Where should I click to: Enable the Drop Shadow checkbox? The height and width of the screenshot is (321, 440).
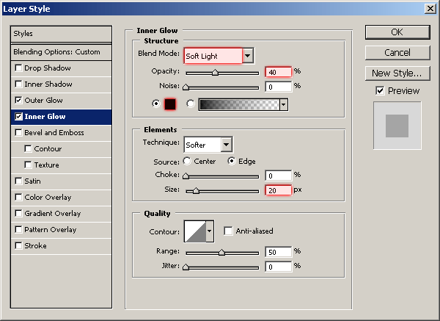pyautogui.click(x=18, y=68)
